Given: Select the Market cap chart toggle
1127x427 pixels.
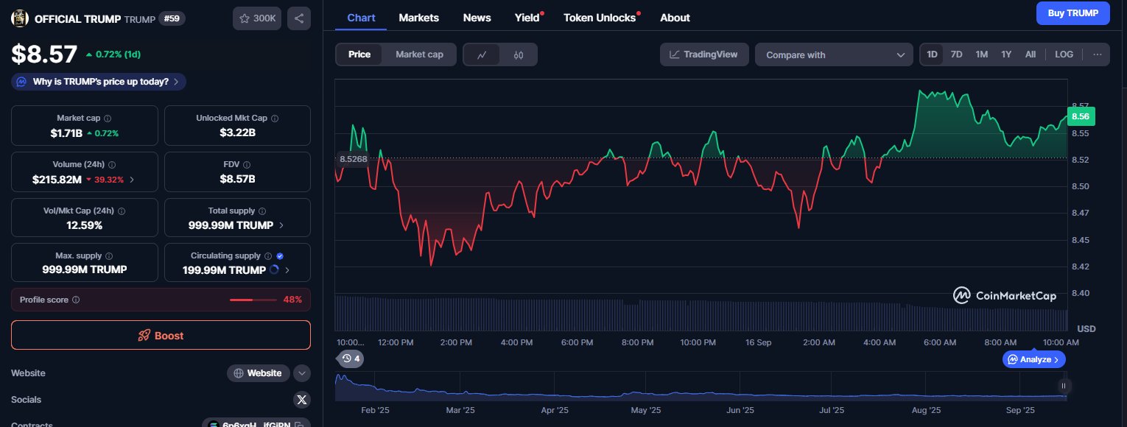Looking at the screenshot, I should pyautogui.click(x=419, y=54).
